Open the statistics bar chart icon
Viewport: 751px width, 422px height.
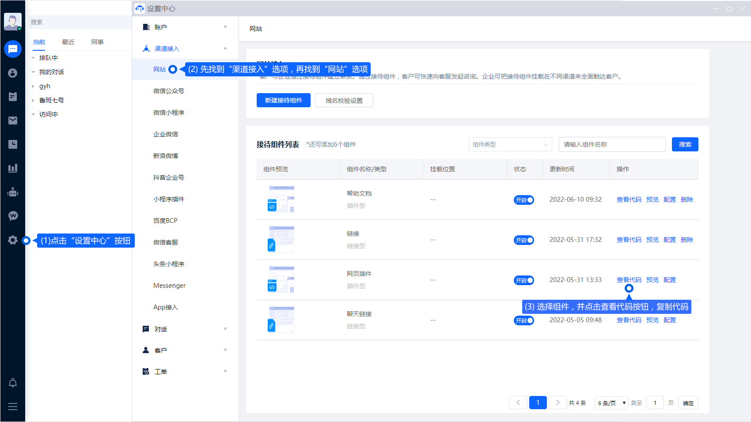click(13, 168)
